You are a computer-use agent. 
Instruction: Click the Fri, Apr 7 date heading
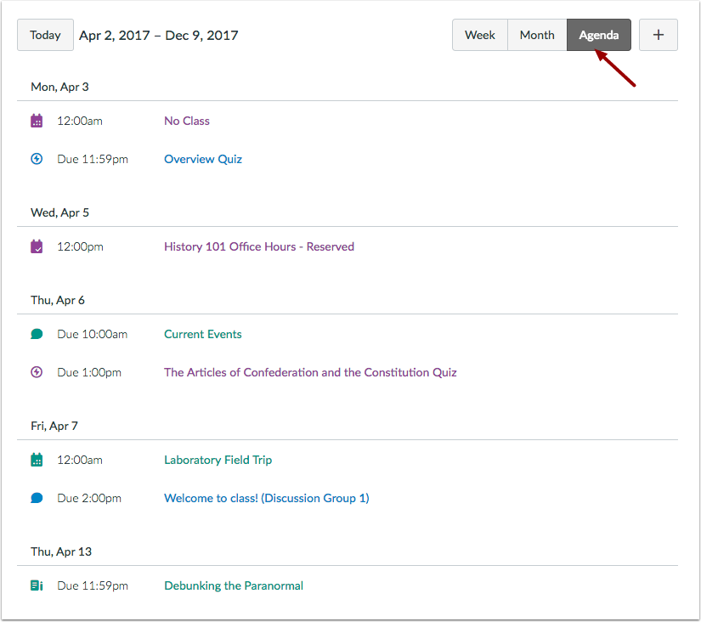click(54, 426)
